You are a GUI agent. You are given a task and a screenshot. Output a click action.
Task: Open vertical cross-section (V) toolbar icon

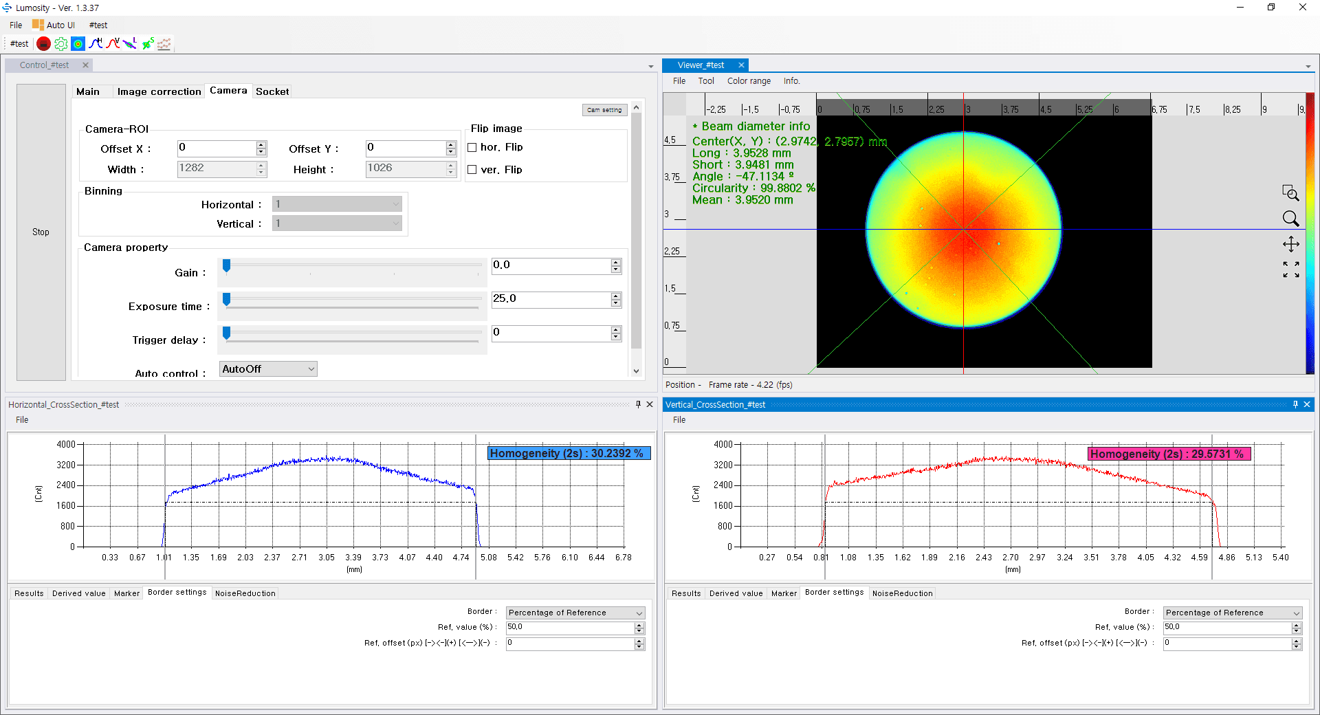pyautogui.click(x=113, y=44)
